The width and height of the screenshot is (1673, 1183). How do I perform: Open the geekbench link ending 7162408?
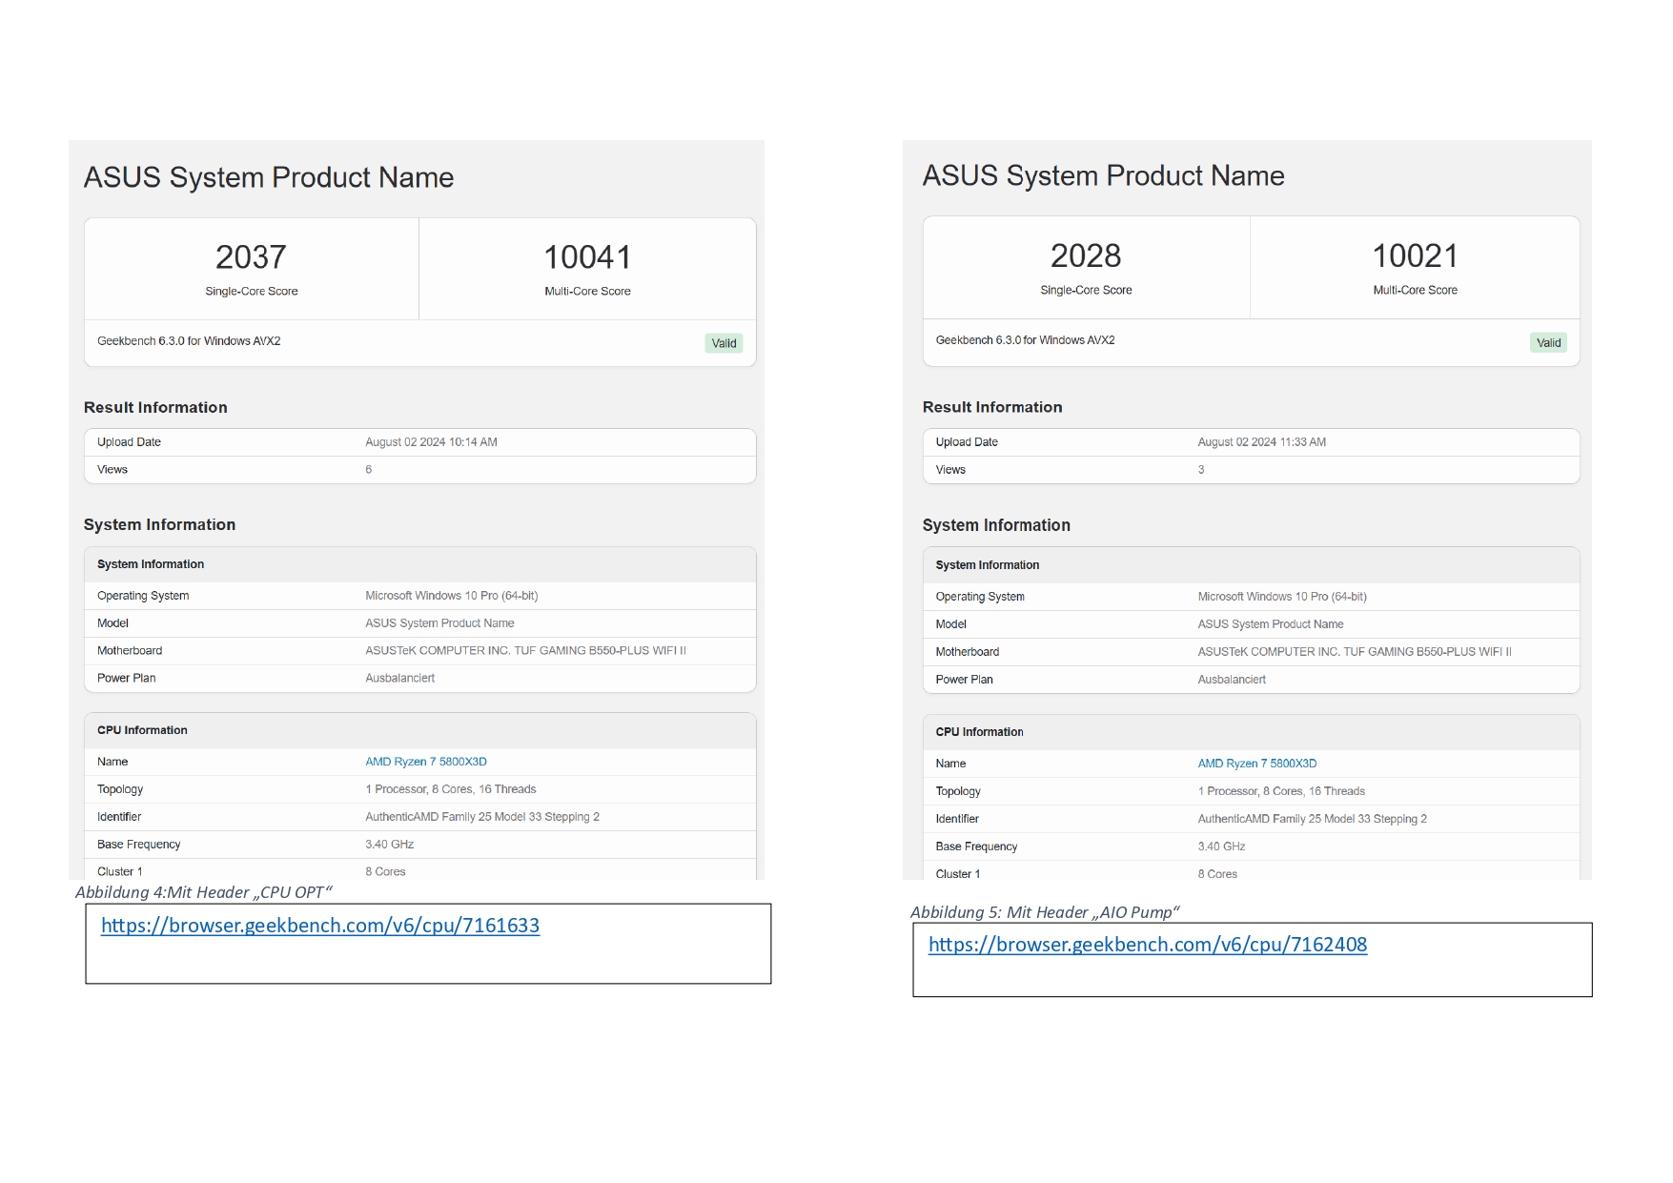click(x=1148, y=945)
